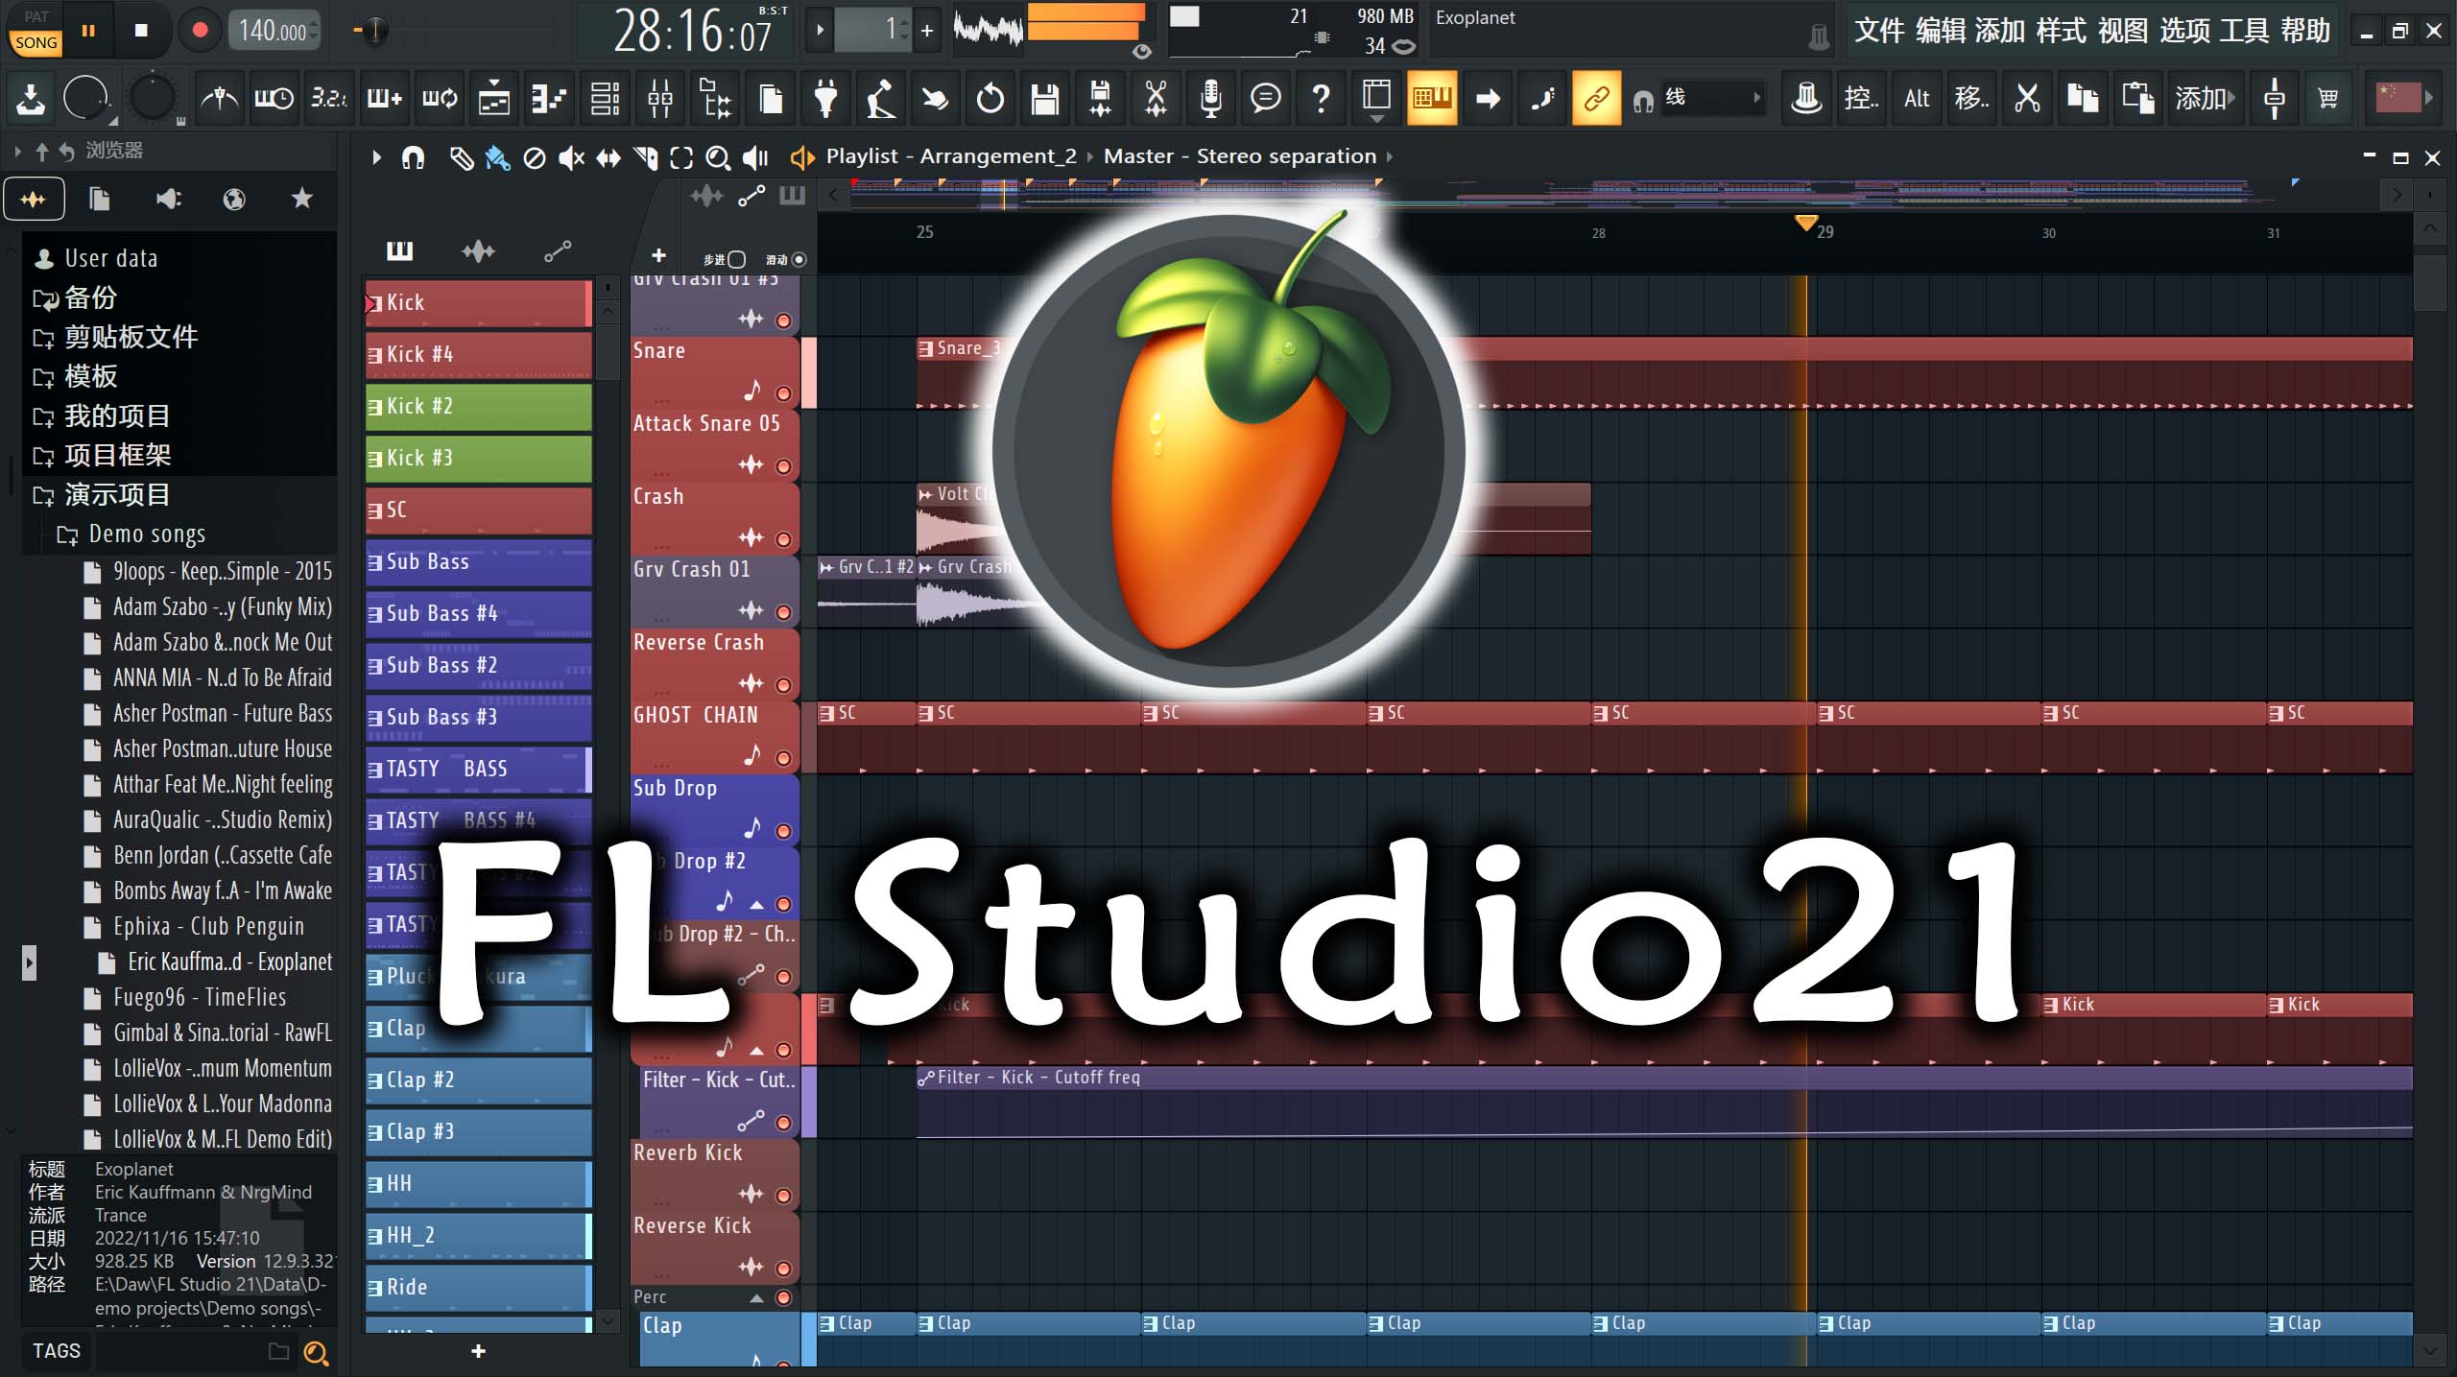This screenshot has height=1377, width=2457.
Task: Toggle SONG mode button
Action: point(36,42)
